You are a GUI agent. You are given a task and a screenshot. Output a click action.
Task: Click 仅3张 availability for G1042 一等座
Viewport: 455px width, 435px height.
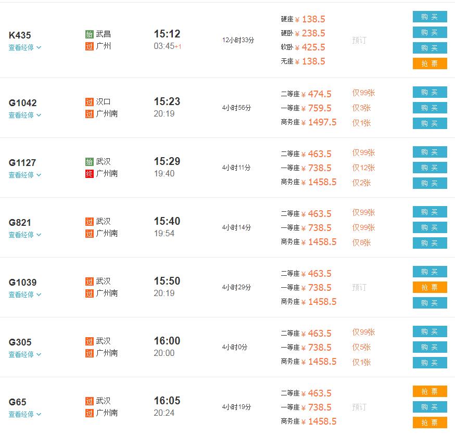click(362, 108)
